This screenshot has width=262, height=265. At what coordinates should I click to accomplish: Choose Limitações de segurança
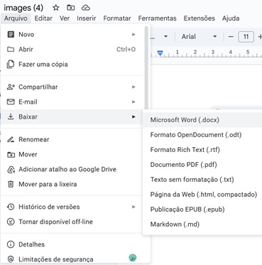pos(72,259)
